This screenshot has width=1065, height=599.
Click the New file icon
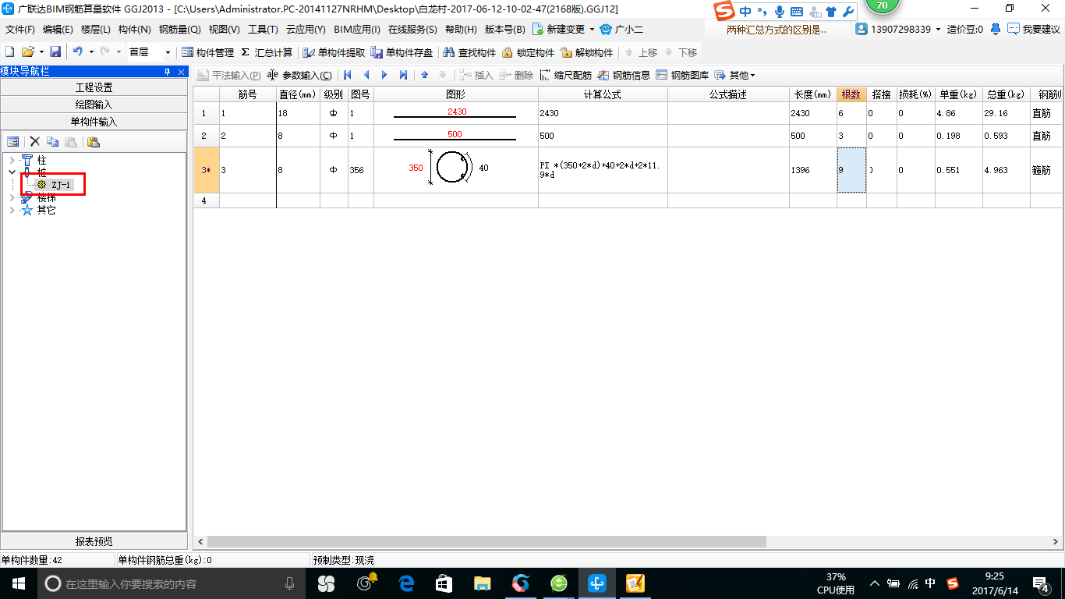point(10,52)
